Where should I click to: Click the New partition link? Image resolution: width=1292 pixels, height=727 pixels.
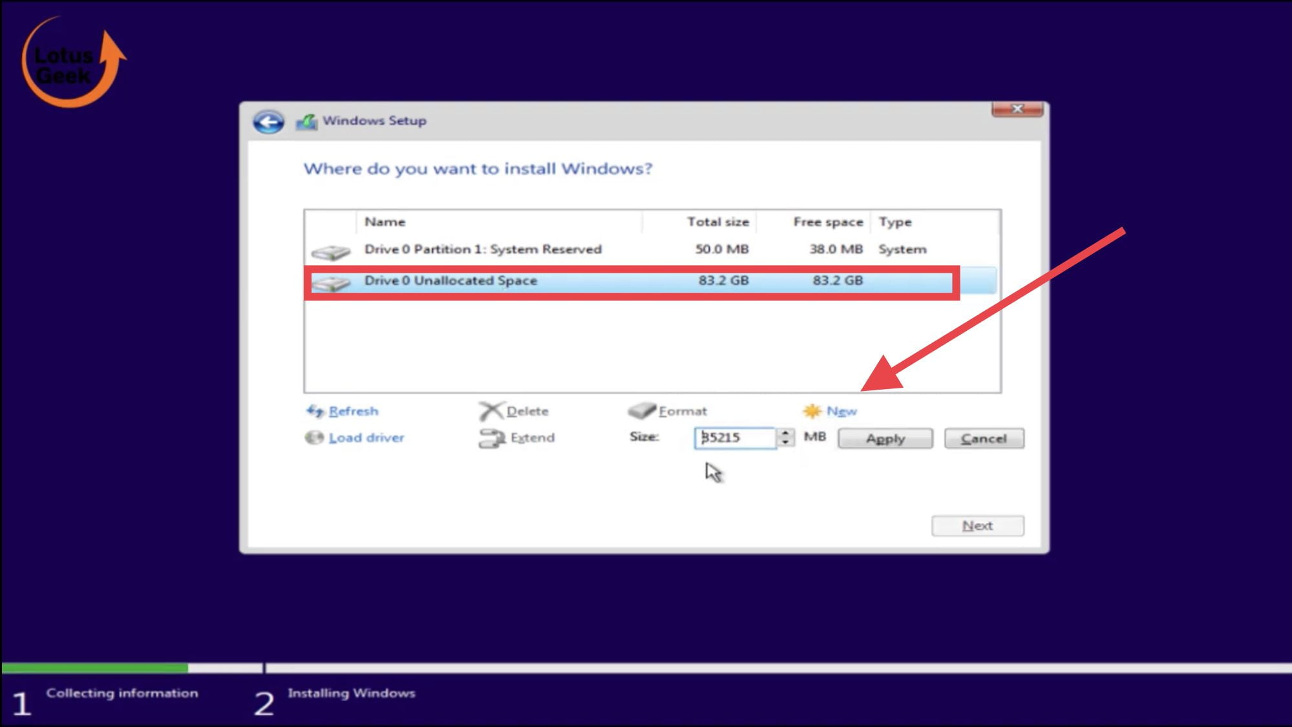click(x=842, y=411)
